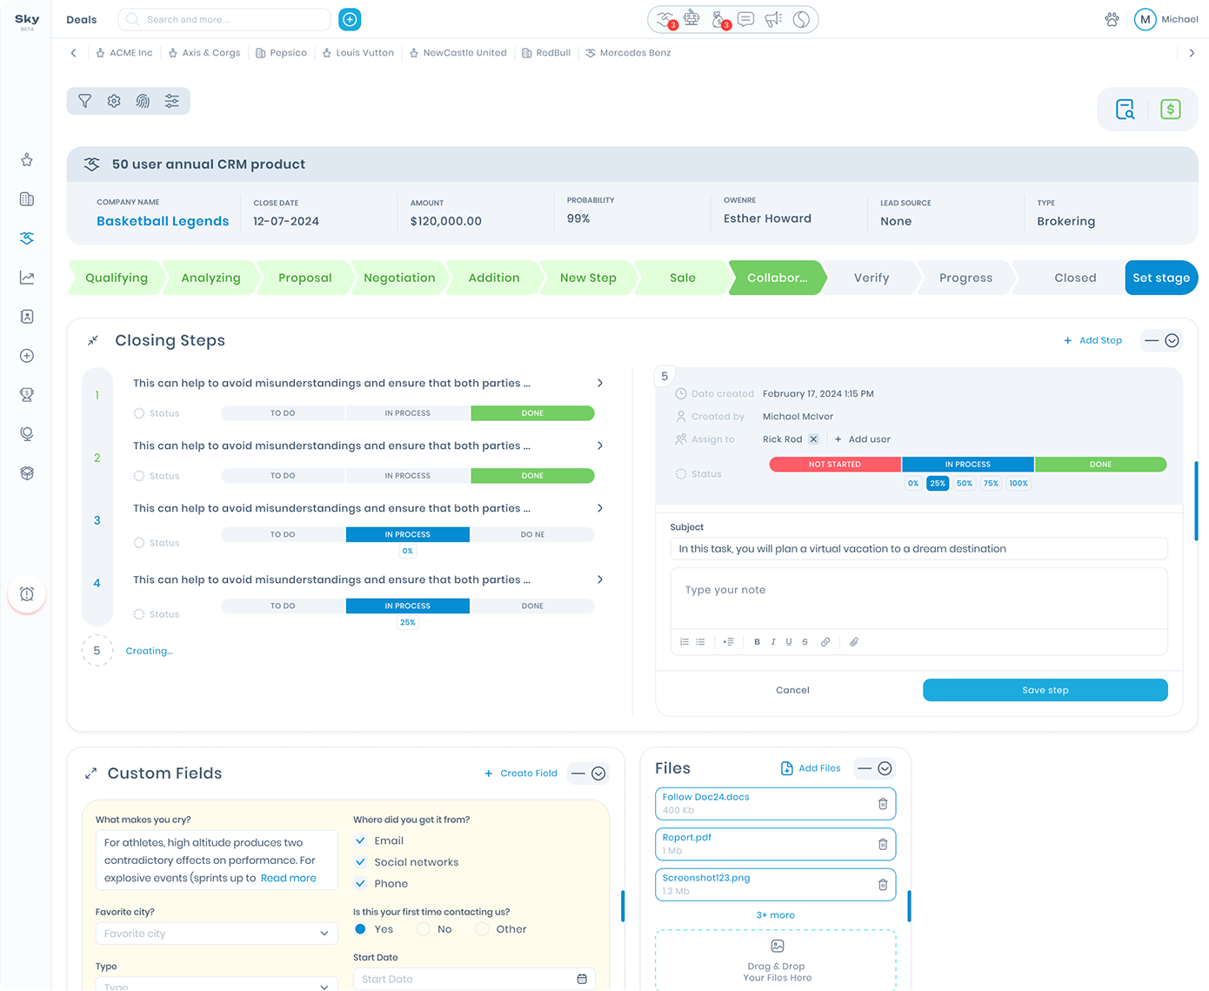
Task: Uncheck the Social networks checkbox
Action: point(361,862)
